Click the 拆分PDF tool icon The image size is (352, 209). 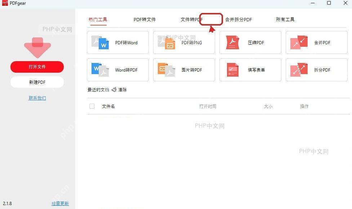pyautogui.click(x=299, y=70)
